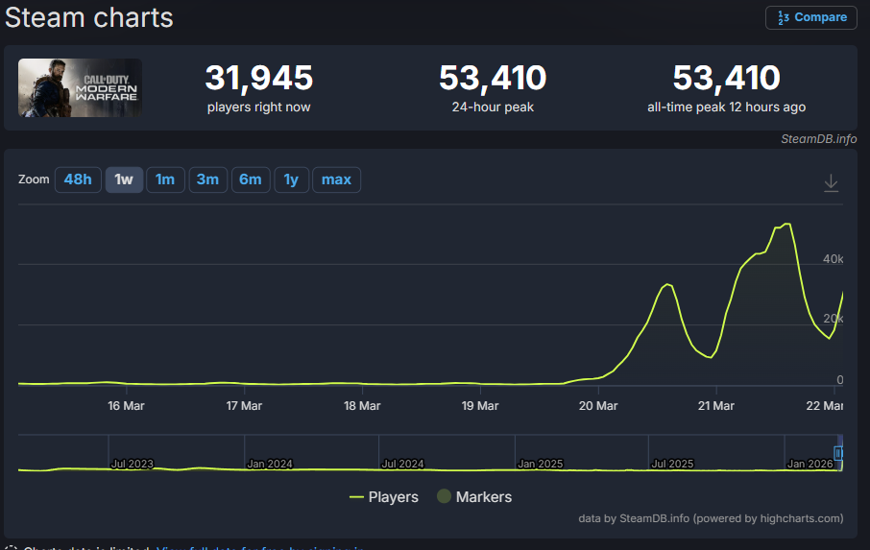Click the all-time peak 12 hours ago text
Screen dimensions: 870x550
[x=726, y=107]
